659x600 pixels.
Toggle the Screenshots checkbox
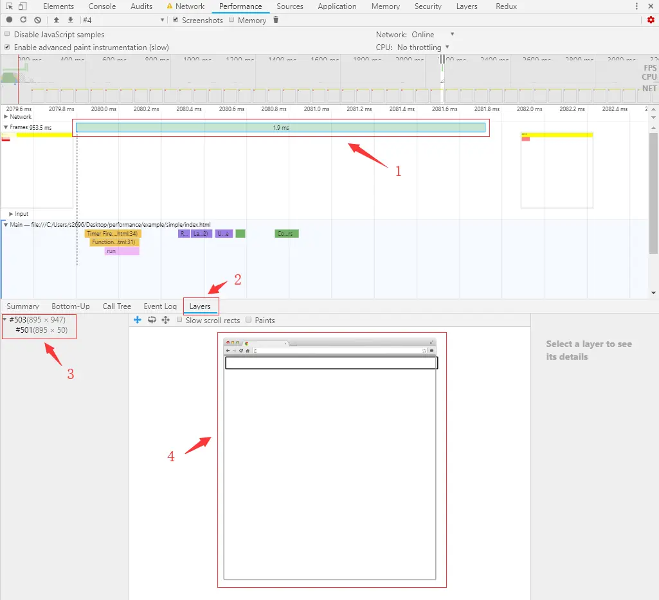click(x=176, y=20)
